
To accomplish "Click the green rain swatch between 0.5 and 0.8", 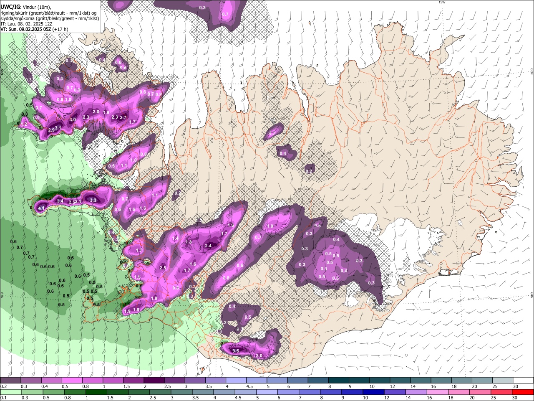I will click(x=53, y=392).
